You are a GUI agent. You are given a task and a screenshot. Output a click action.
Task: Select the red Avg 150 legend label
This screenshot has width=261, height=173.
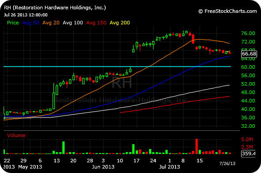click(96, 23)
